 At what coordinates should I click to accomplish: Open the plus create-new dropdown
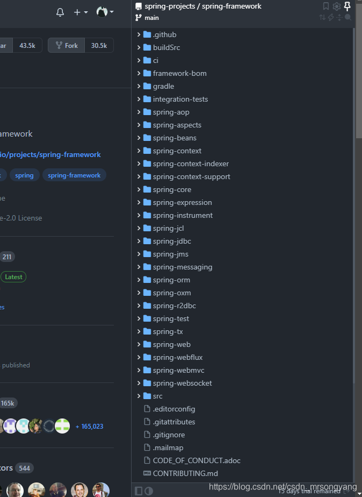[x=81, y=12]
